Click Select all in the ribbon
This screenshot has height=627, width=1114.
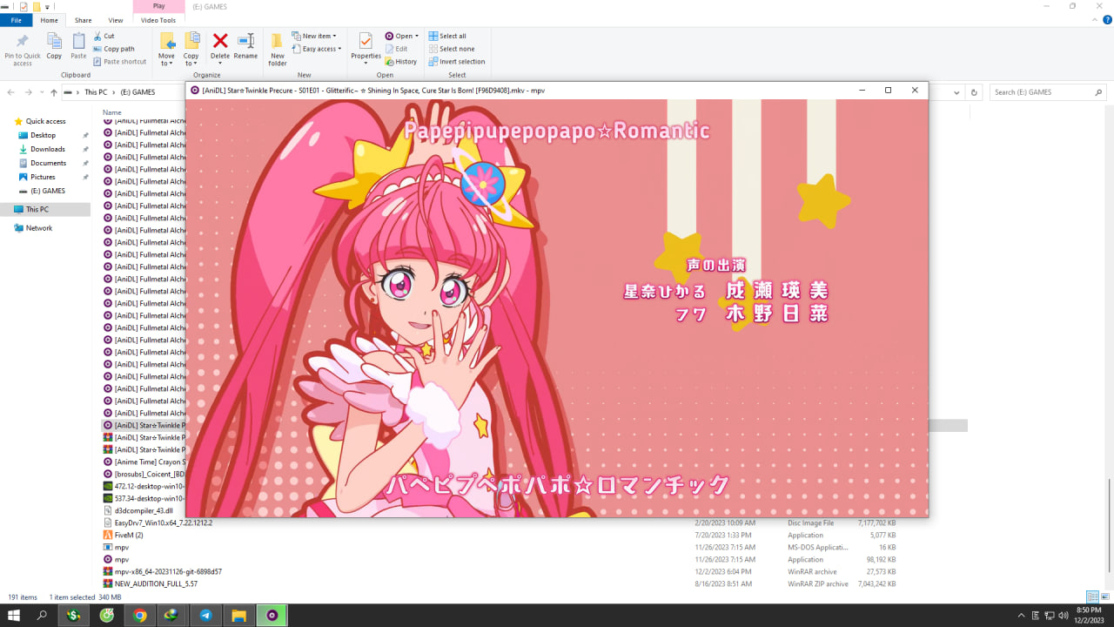click(x=447, y=37)
